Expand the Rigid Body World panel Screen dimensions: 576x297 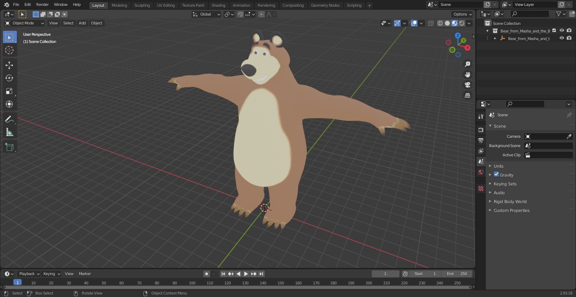(x=510, y=201)
